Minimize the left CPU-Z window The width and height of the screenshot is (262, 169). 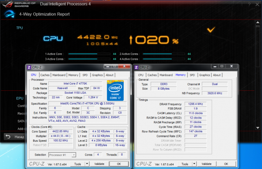108,66
